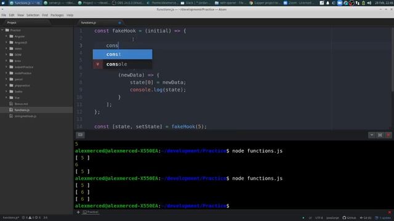Expand the Angular folder arrow
Screen dimensions: 394x221
7,36
